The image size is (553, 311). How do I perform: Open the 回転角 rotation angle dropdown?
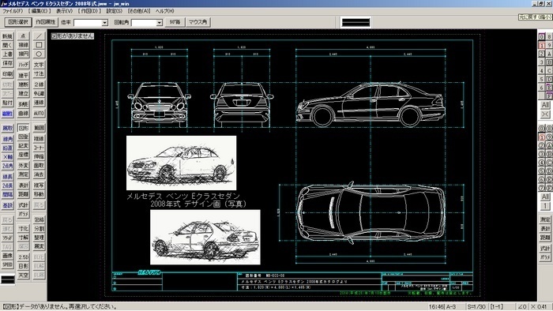pyautogui.click(x=160, y=23)
